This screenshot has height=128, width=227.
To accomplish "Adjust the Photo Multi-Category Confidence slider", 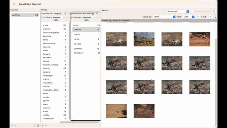I will point(61,17).
